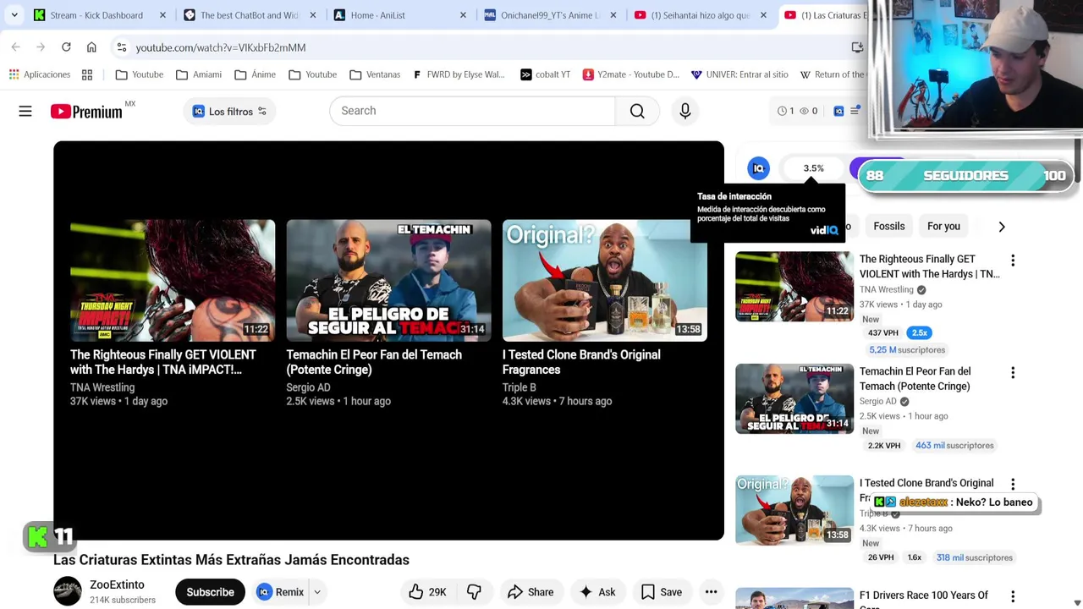
Task: Close the Stream - Kick Dashboard tab
Action: pos(162,15)
